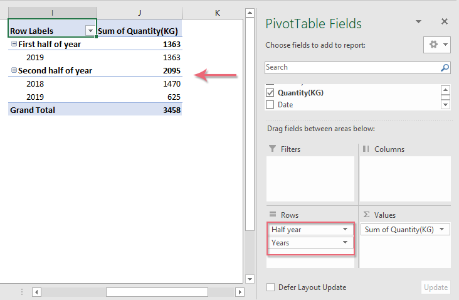Open Sum of Quantity(KG) dropdown in Values
This screenshot has height=300, width=459.
coord(443,230)
